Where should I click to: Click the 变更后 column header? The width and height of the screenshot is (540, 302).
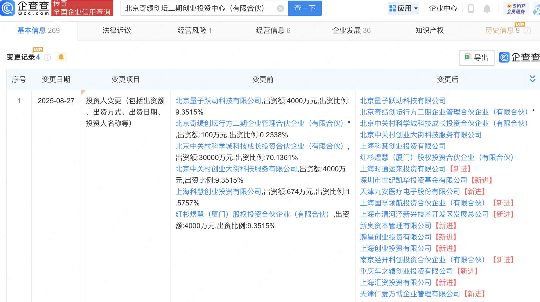coord(448,80)
